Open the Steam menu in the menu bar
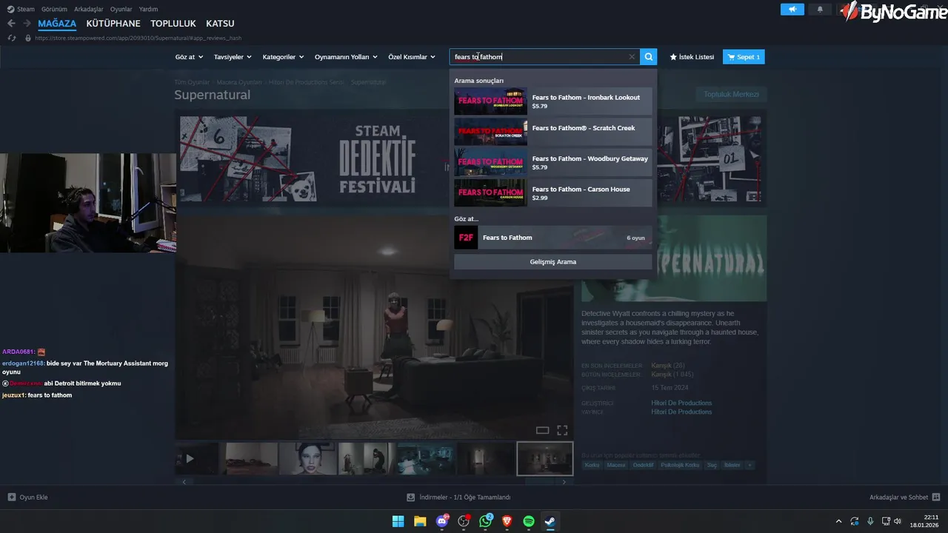 click(x=25, y=9)
